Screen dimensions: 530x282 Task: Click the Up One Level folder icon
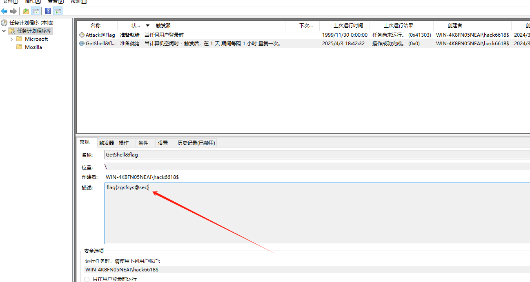tap(26, 11)
